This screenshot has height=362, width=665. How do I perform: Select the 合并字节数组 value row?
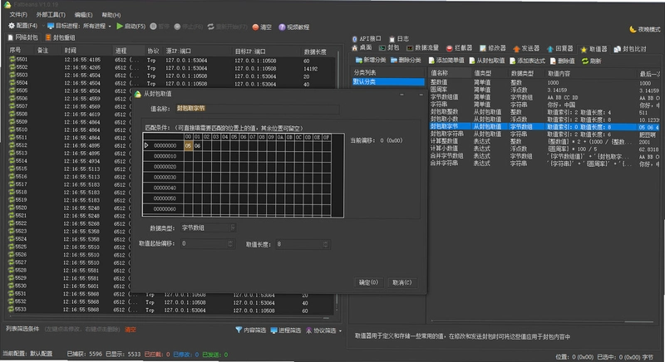pos(544,156)
